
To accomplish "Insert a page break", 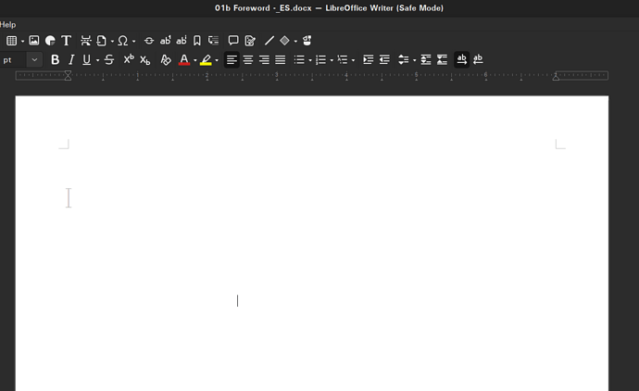I will 86,41.
